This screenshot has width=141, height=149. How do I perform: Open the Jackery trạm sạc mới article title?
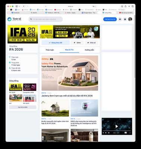pyautogui.click(x=67, y=96)
